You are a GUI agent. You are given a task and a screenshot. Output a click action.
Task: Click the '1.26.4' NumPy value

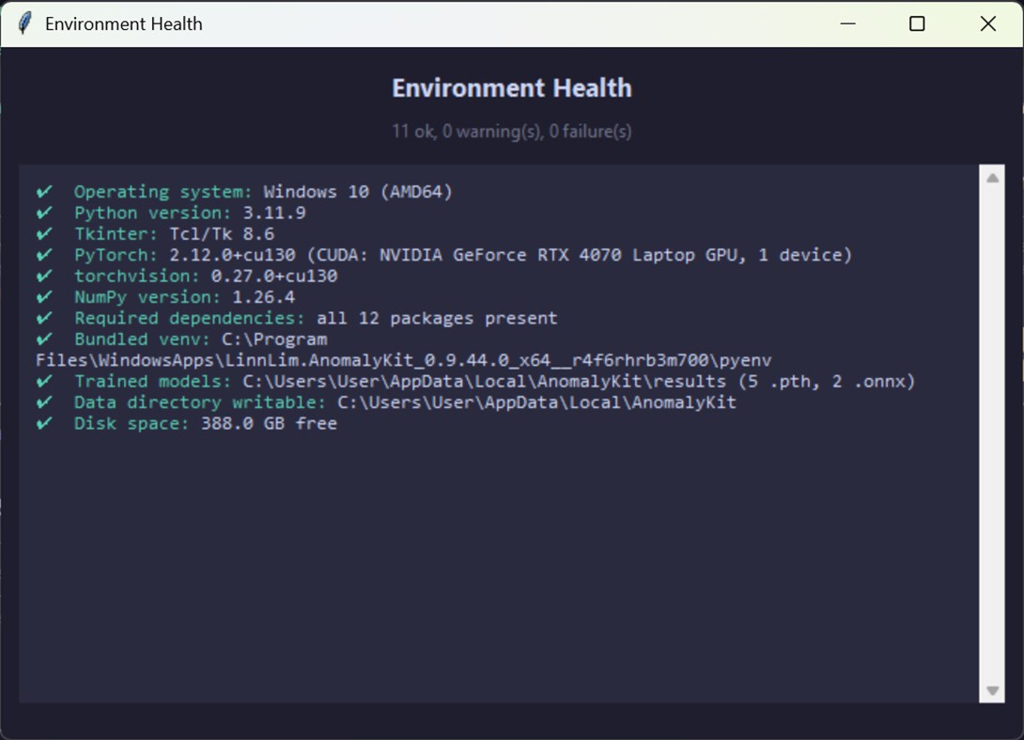point(264,297)
